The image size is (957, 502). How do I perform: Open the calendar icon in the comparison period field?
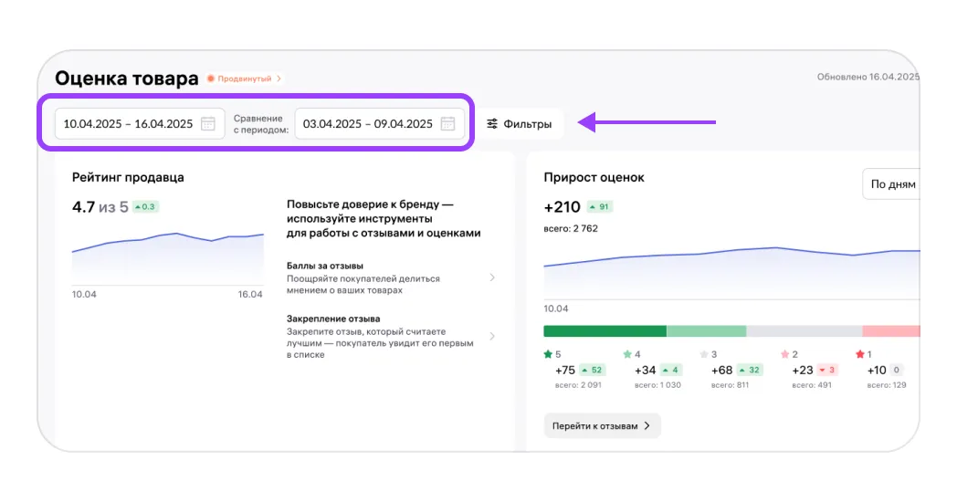point(447,124)
